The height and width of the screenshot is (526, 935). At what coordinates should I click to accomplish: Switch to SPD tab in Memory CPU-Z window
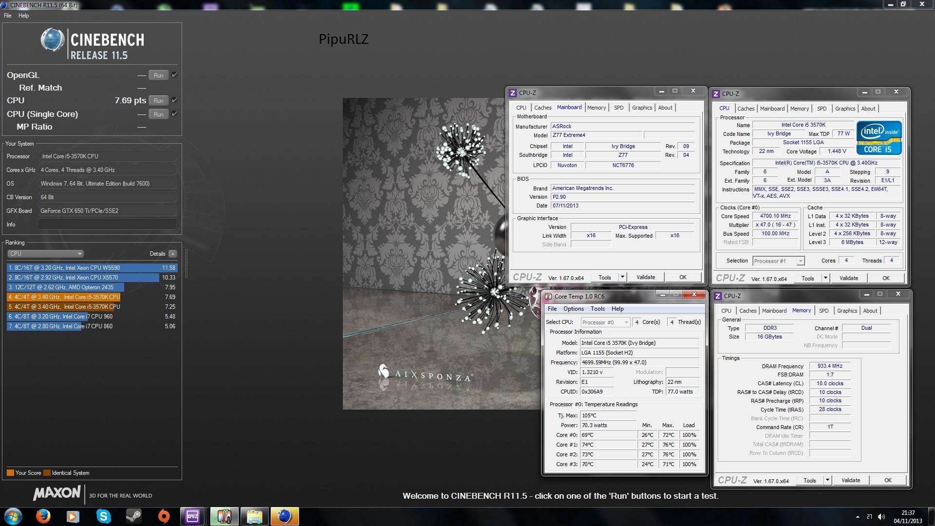[x=823, y=311]
